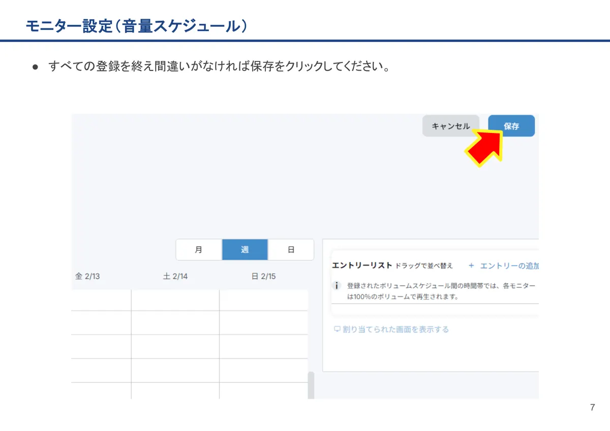Click the 保存 button
The height and width of the screenshot is (431, 610).
511,126
